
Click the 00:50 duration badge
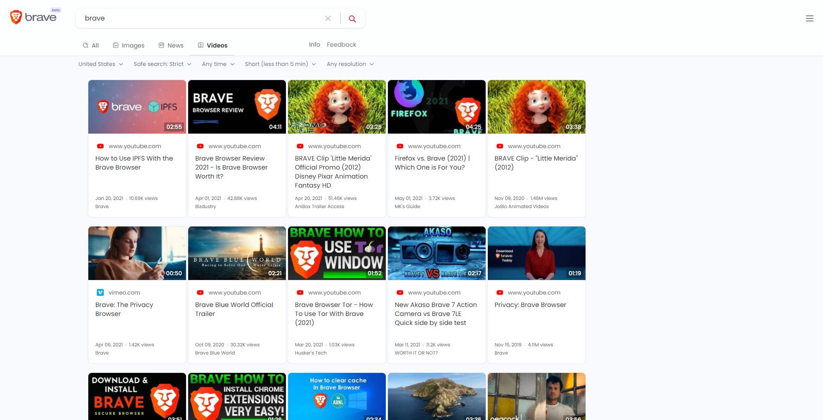pyautogui.click(x=174, y=273)
